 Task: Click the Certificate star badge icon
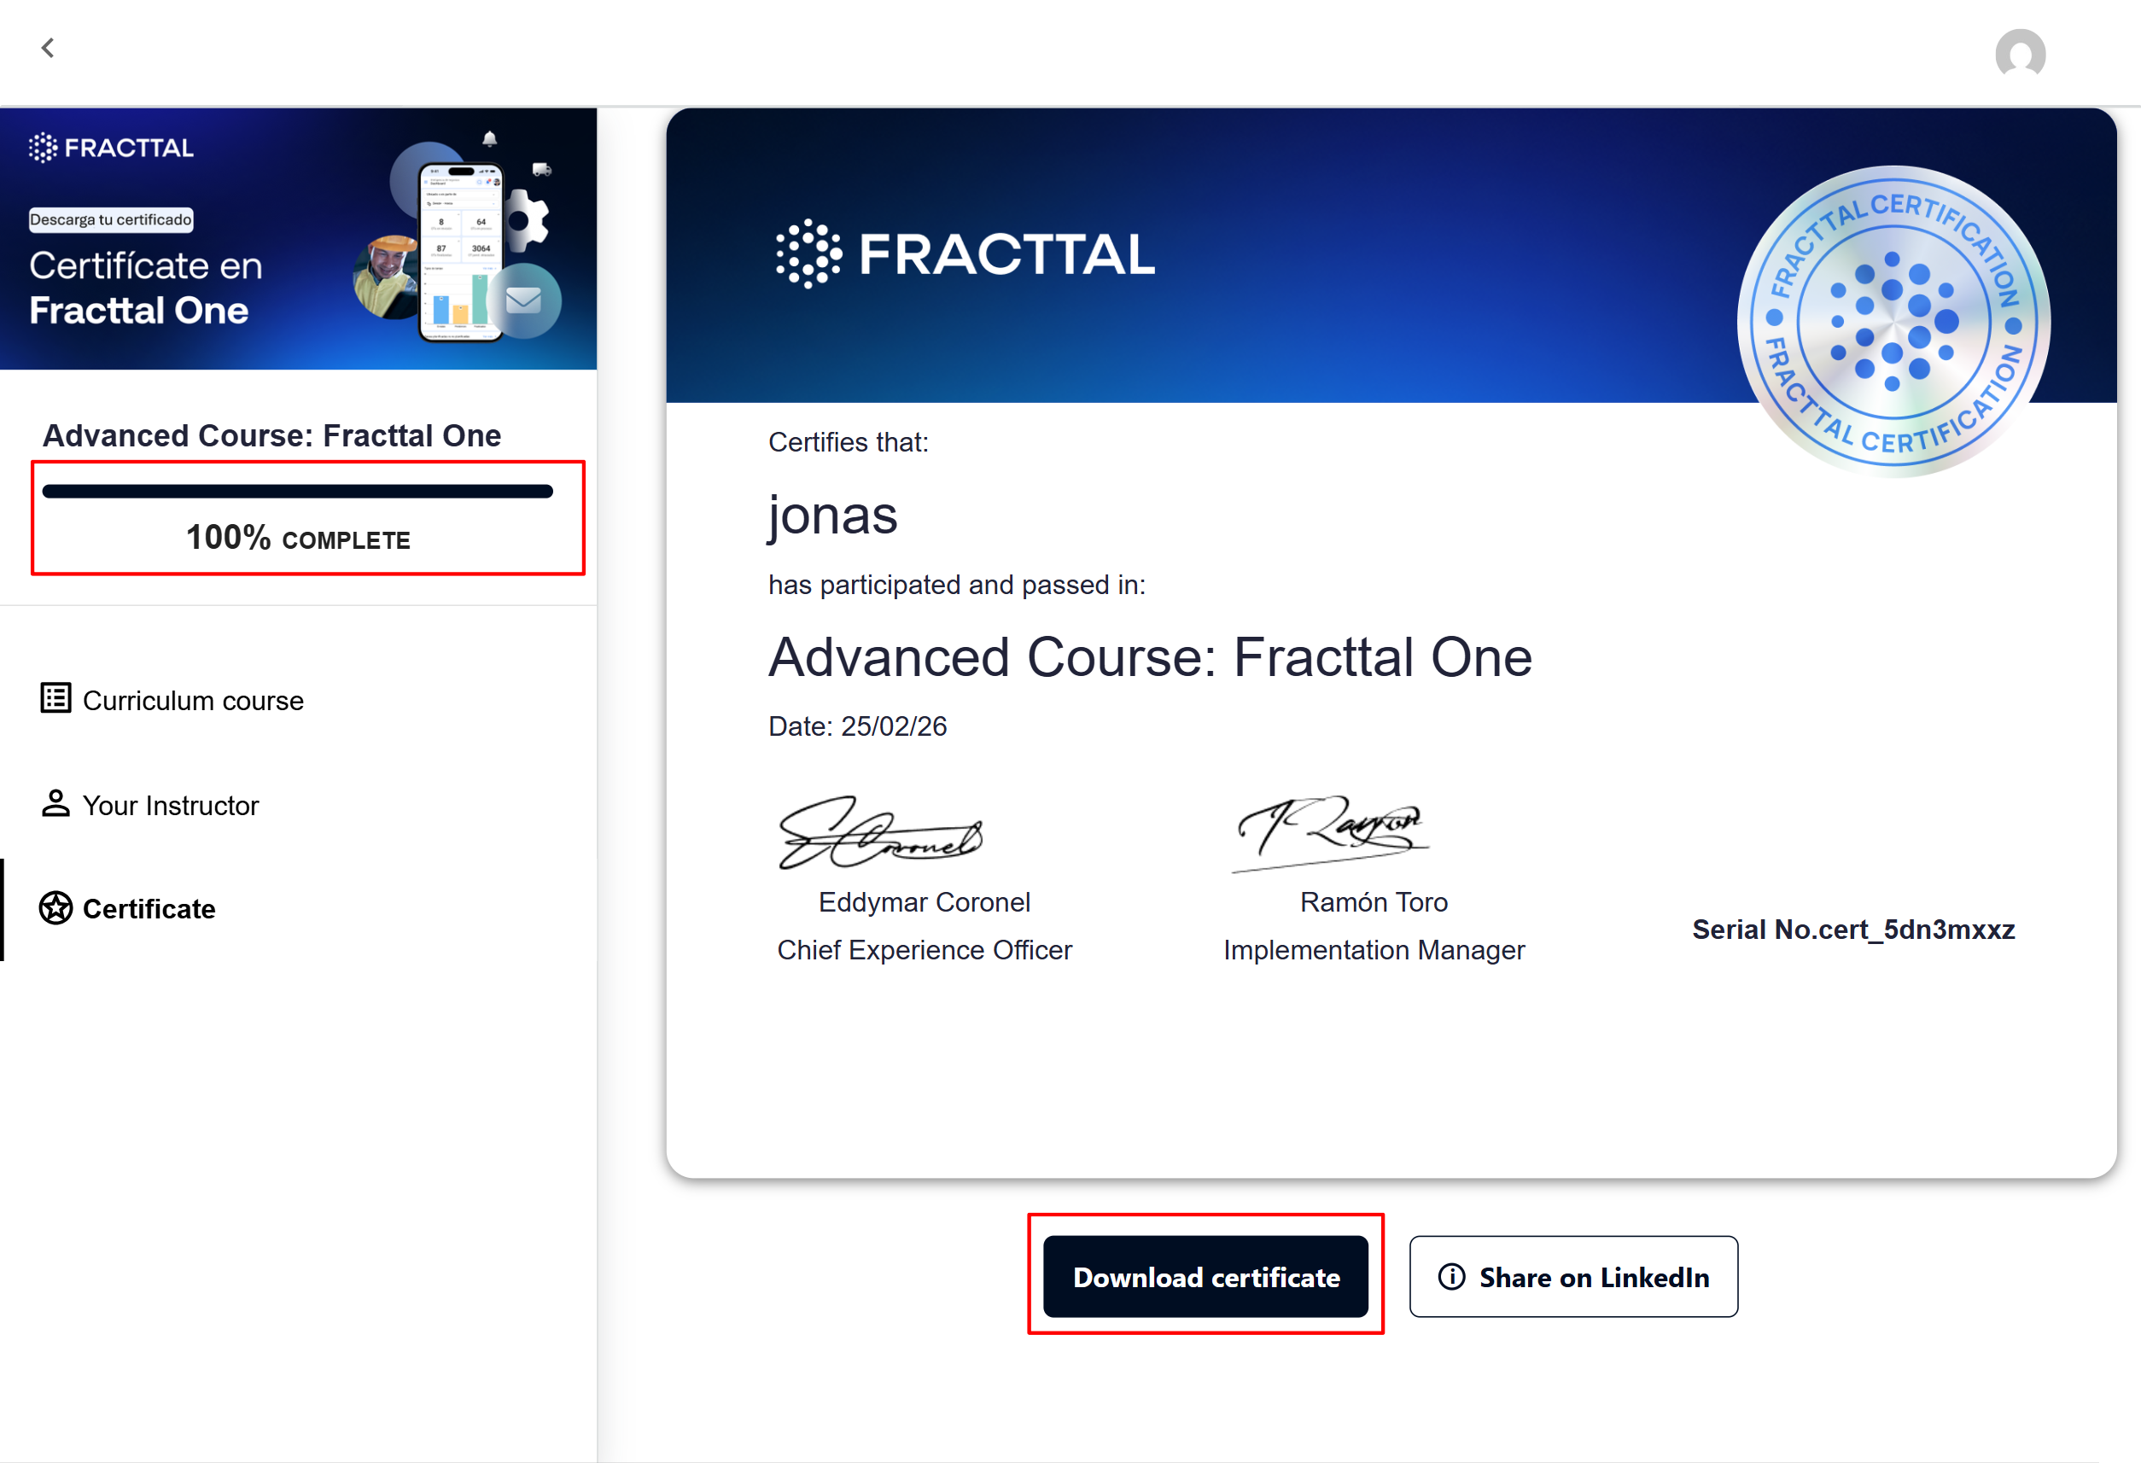(x=55, y=908)
